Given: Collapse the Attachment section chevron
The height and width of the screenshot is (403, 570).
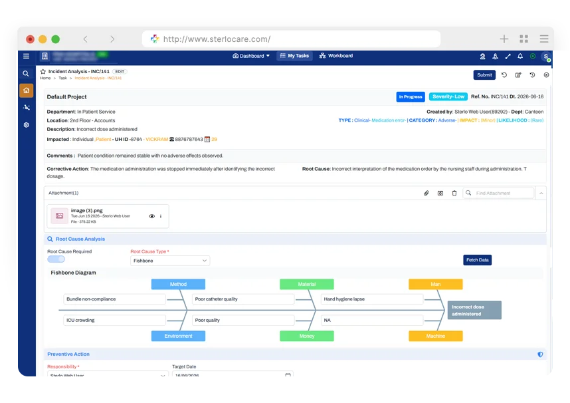Looking at the screenshot, I should 541,194.
